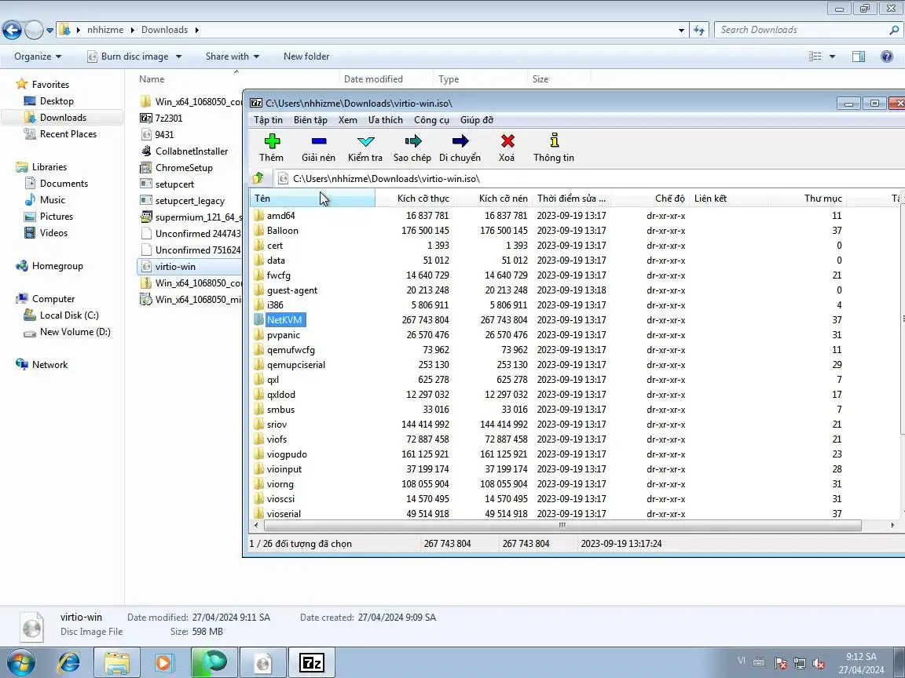Click the Kiểm tra (Test) check icon
The height and width of the screenshot is (678, 905).
(366, 142)
